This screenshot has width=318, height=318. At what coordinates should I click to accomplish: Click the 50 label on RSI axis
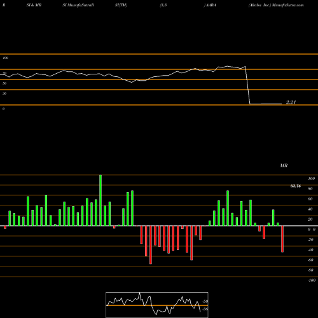(4, 83)
